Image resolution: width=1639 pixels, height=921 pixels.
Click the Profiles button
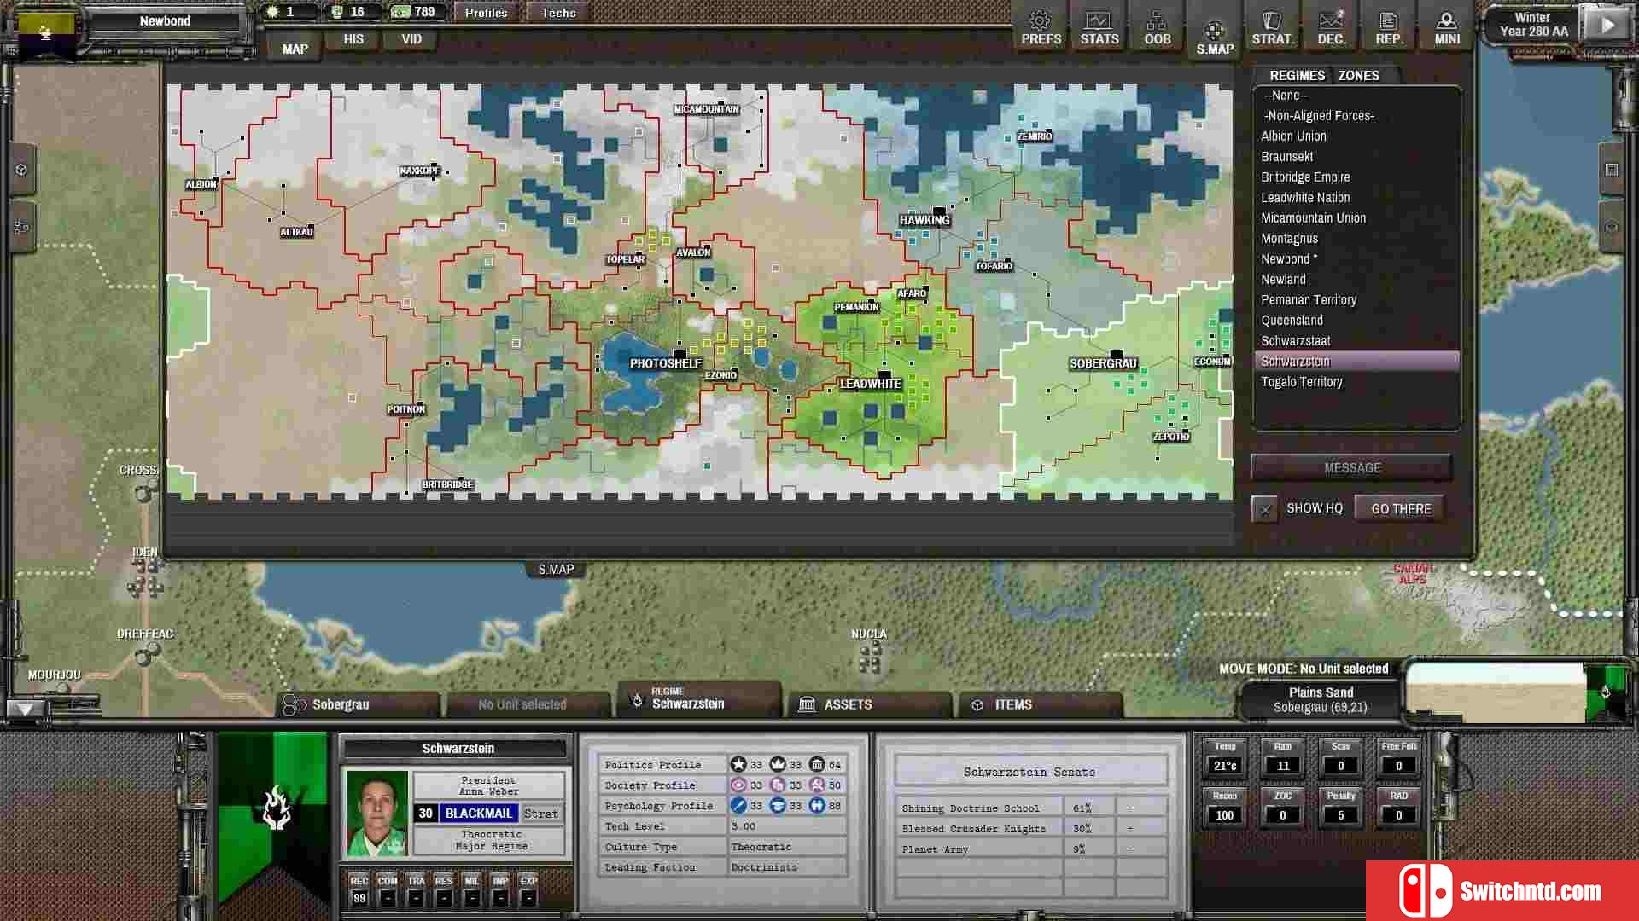[486, 13]
